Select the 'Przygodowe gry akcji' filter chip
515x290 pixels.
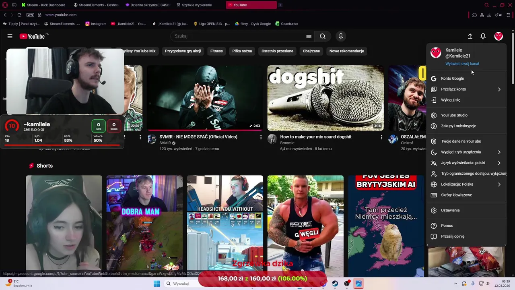coord(183,51)
